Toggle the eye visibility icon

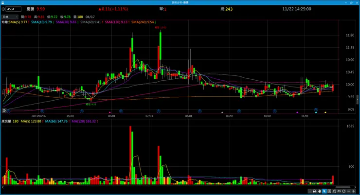[x=339, y=191]
